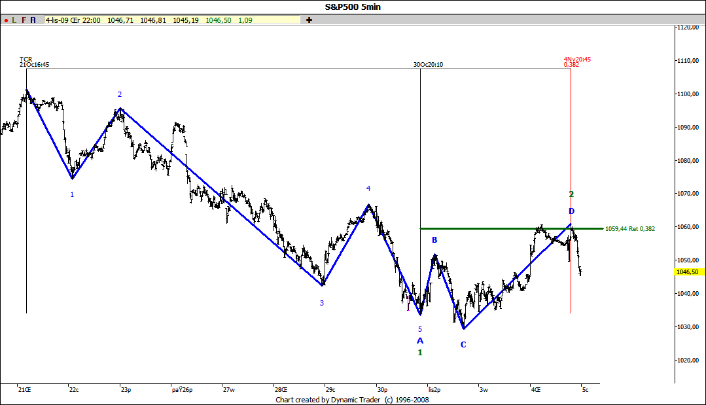Image resolution: width=706 pixels, height=405 pixels.
Task: Click the 1100,00 price axis label
Action: click(x=688, y=94)
